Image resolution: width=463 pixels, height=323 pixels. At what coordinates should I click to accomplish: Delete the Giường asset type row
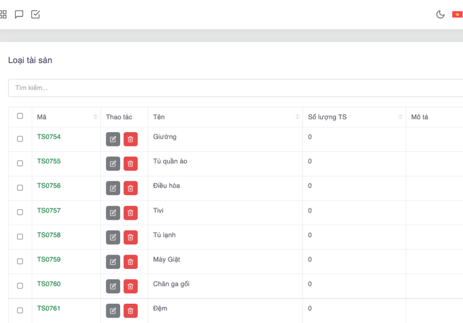click(x=130, y=139)
